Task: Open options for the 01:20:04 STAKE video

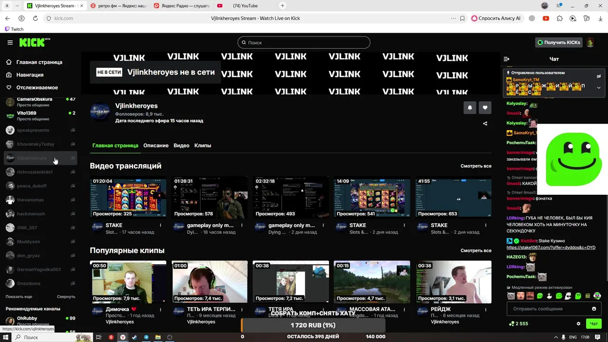Action: (x=161, y=226)
